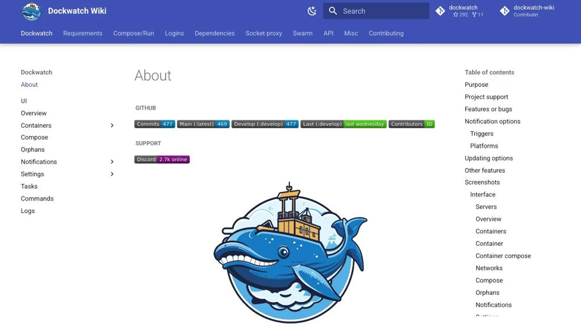Switch to the Swarm tab
The image size is (581, 327).
click(302, 33)
